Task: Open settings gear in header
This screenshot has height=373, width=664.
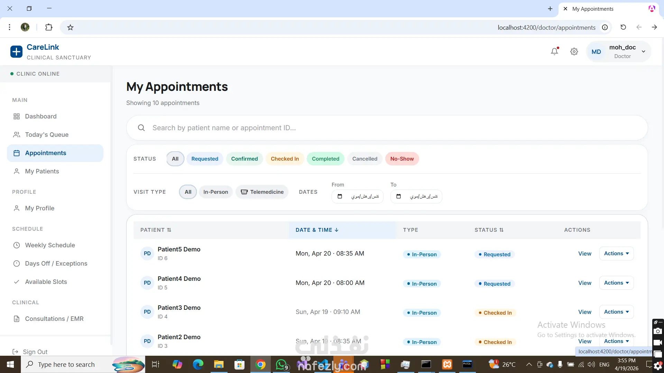Action: click(574, 51)
